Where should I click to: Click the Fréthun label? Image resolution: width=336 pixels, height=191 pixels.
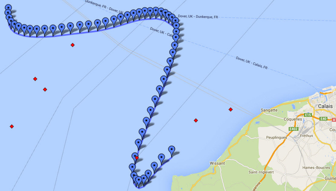pos(306,136)
